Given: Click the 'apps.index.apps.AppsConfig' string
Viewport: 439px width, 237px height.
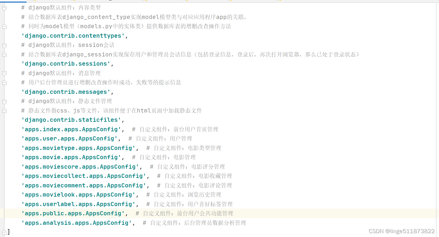Looking at the screenshot, I should click(x=71, y=129).
